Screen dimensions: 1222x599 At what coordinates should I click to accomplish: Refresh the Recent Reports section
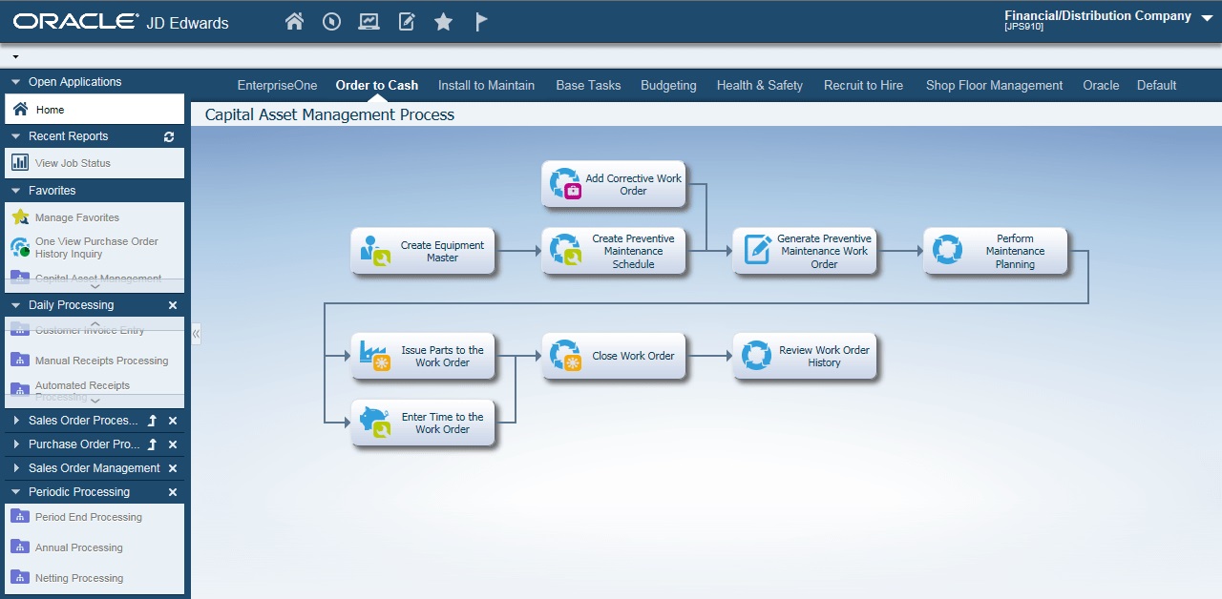(169, 136)
